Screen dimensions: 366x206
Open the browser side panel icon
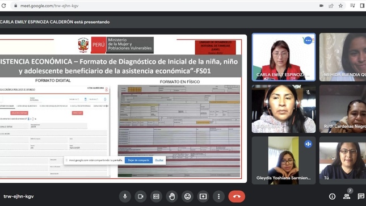362,6
